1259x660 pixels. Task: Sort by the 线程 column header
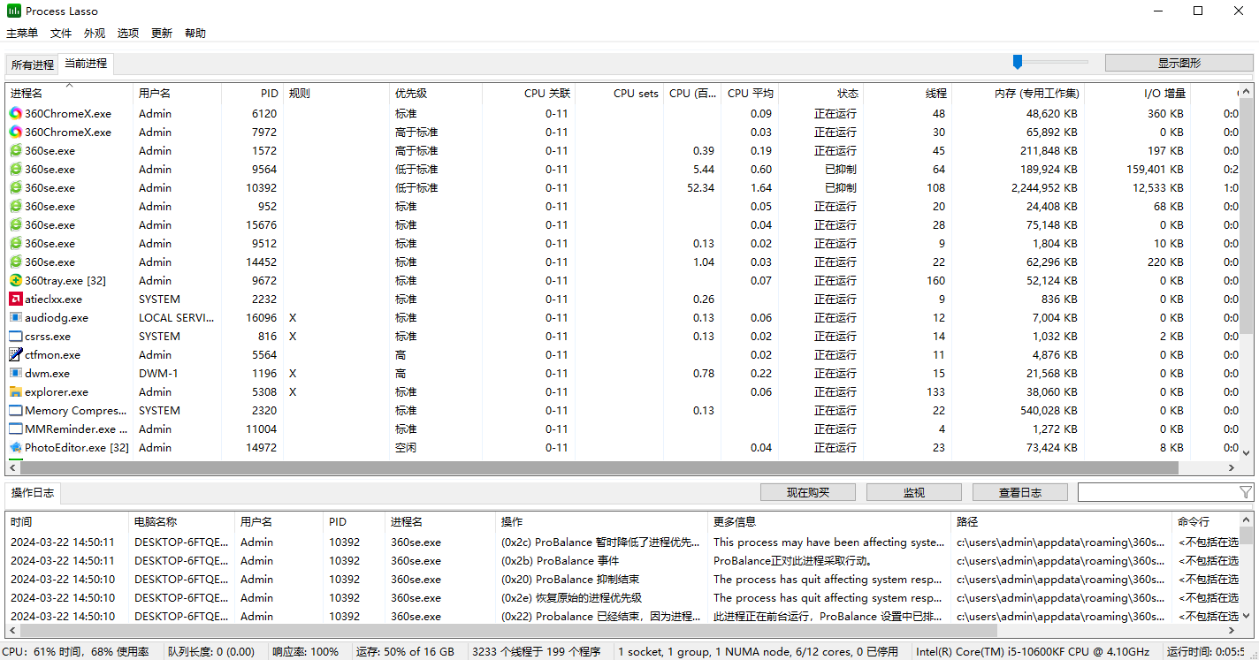coord(907,93)
